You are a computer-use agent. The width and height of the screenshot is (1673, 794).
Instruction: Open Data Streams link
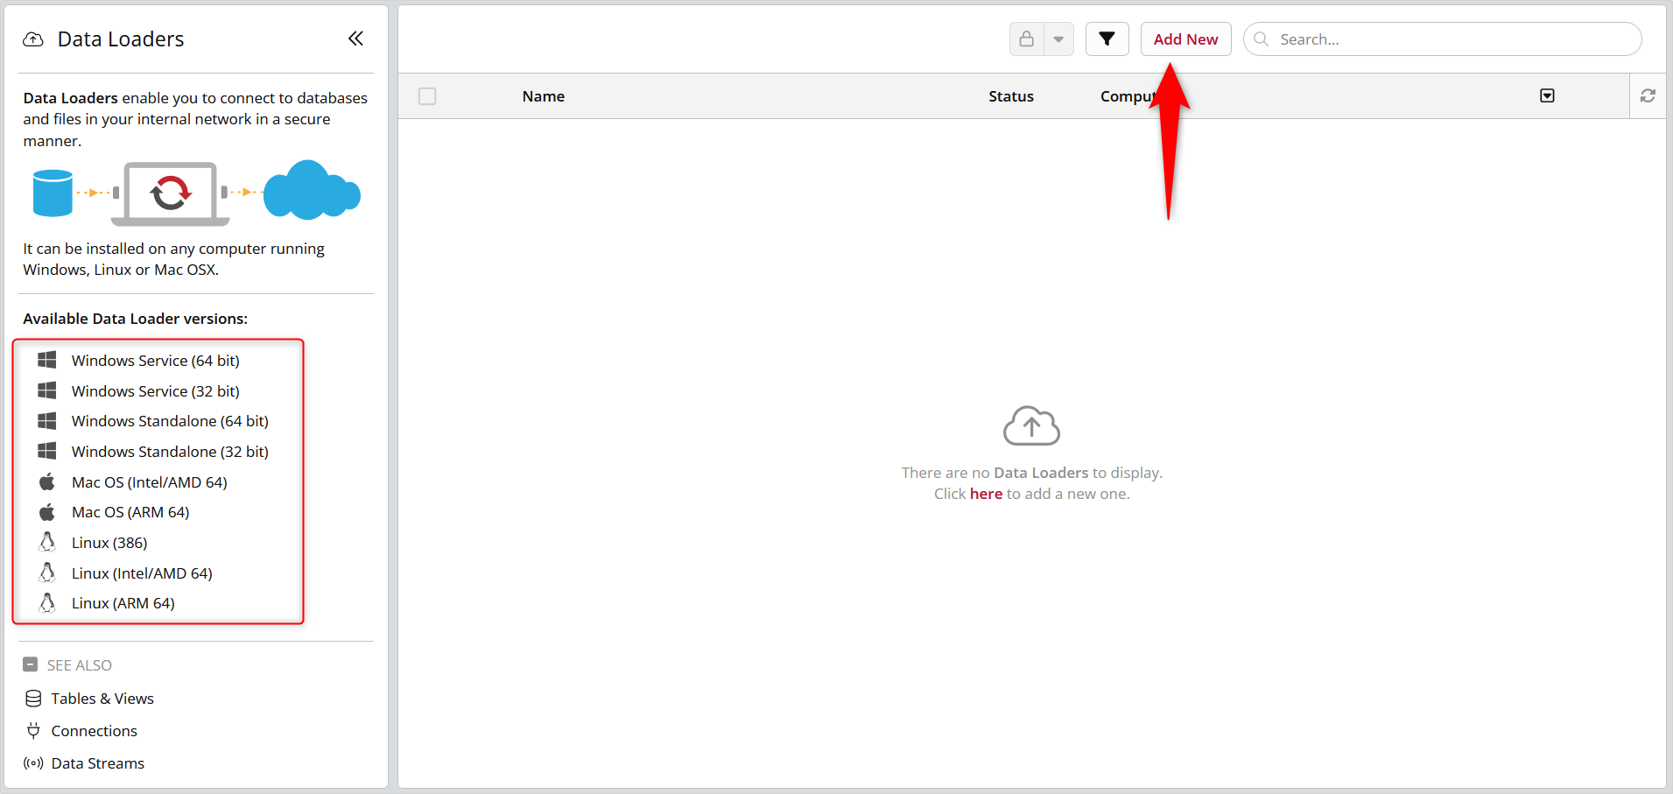[x=98, y=763]
